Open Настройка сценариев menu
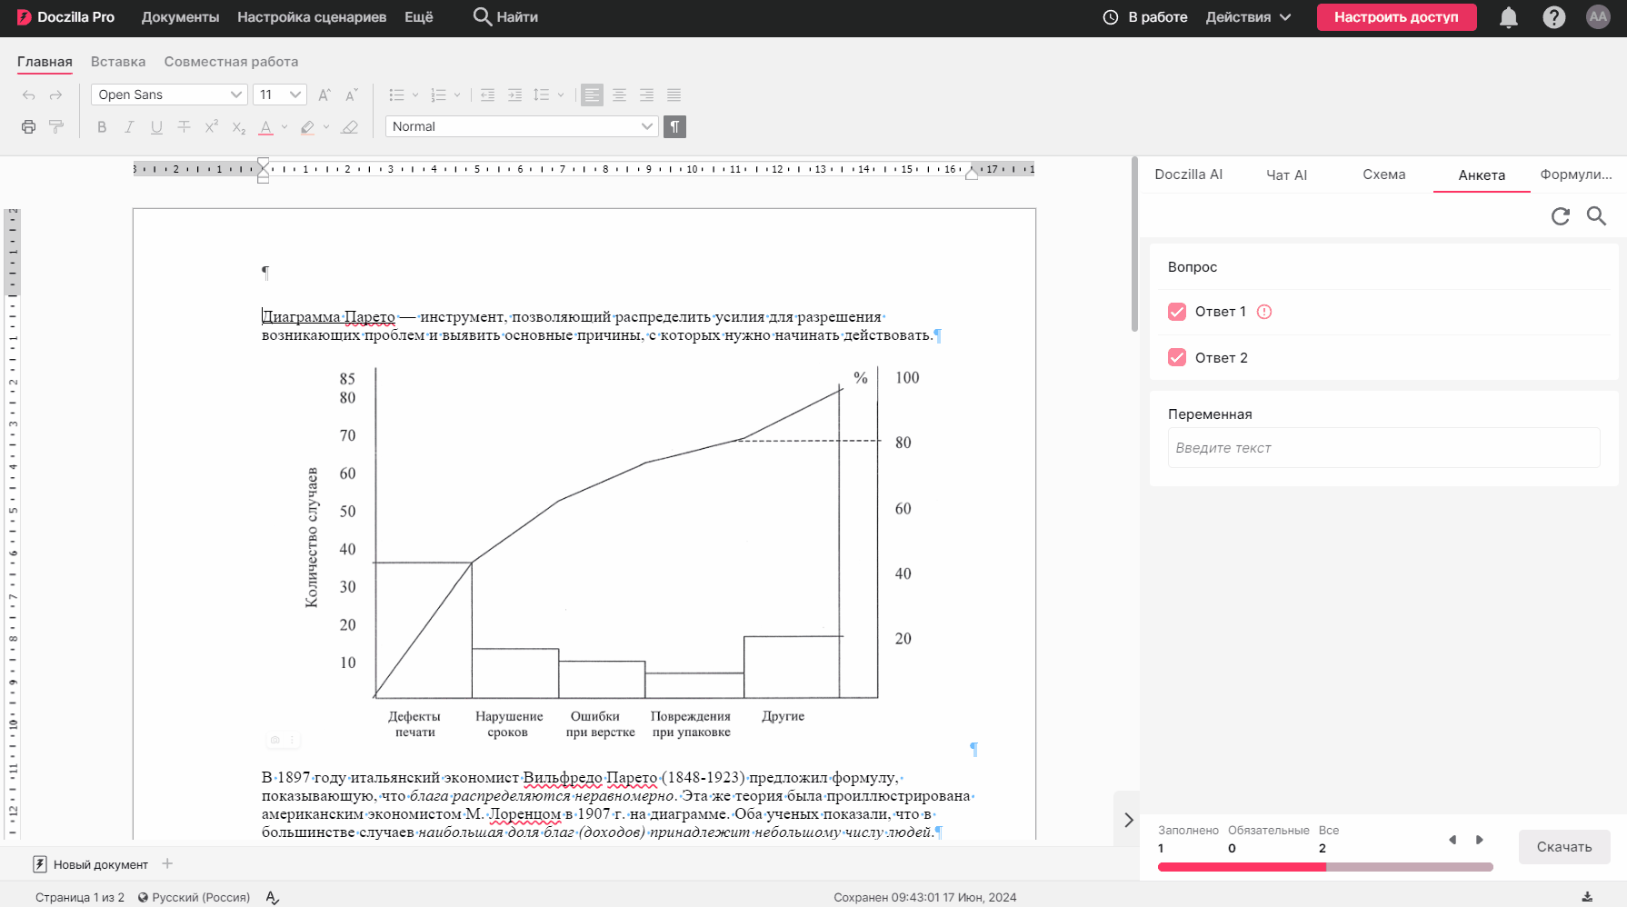Viewport: 1627px width, 907px height. pyautogui.click(x=312, y=17)
